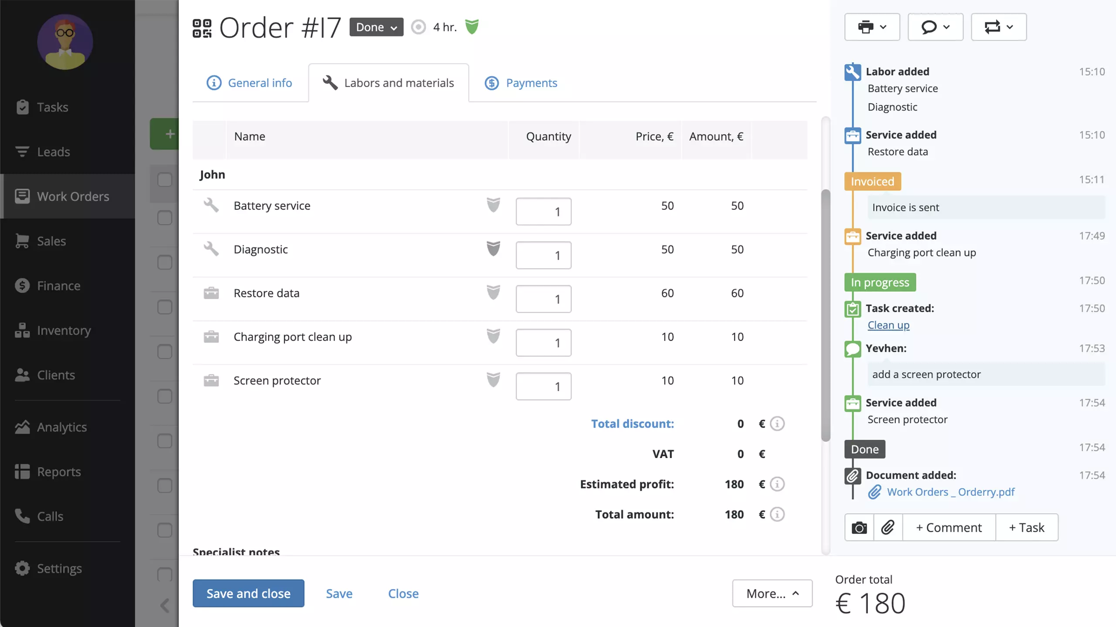This screenshot has height=627, width=1116.
Task: Click the briefcase icon for Restore data
Action: click(211, 293)
